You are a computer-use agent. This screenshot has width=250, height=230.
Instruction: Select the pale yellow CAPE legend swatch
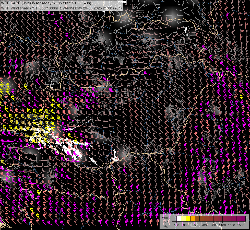(184, 218)
